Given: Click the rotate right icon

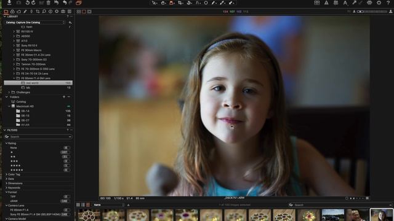Looking at the screenshot, I should click(x=33, y=2).
